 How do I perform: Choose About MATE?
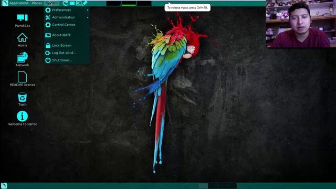(x=67, y=35)
